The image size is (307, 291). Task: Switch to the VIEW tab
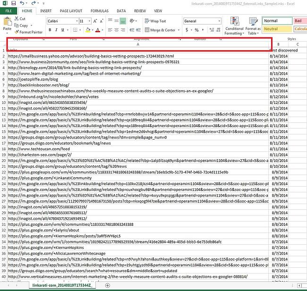point(158,11)
